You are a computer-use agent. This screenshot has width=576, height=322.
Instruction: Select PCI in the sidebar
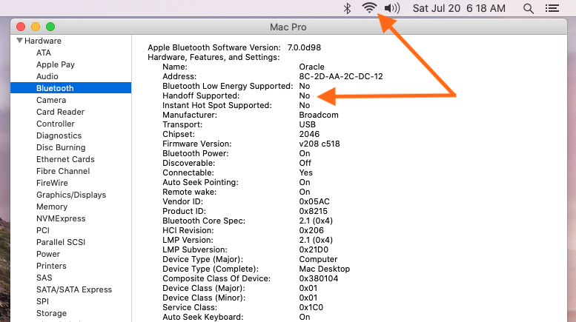click(42, 230)
